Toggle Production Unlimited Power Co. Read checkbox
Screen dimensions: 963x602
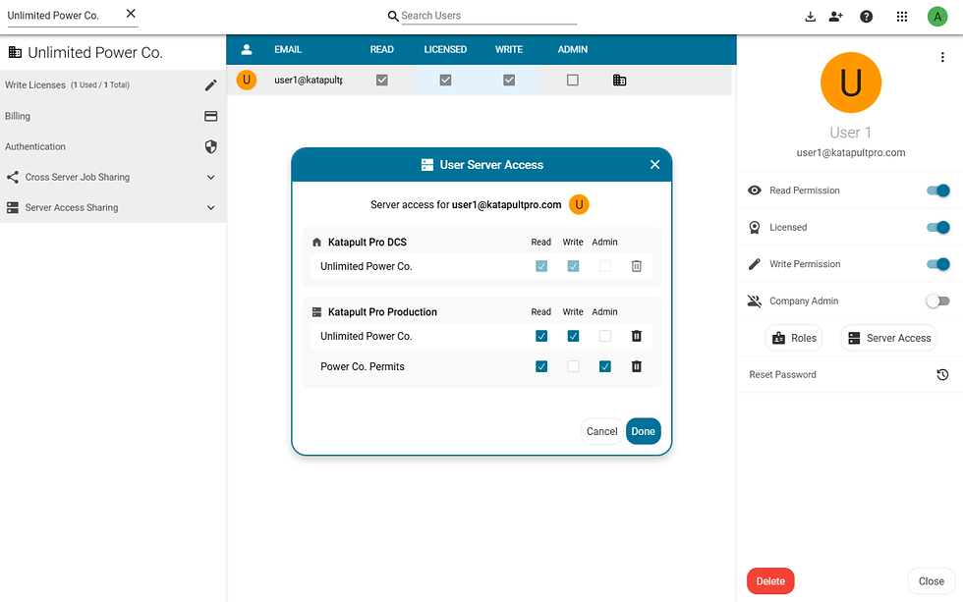click(x=541, y=336)
